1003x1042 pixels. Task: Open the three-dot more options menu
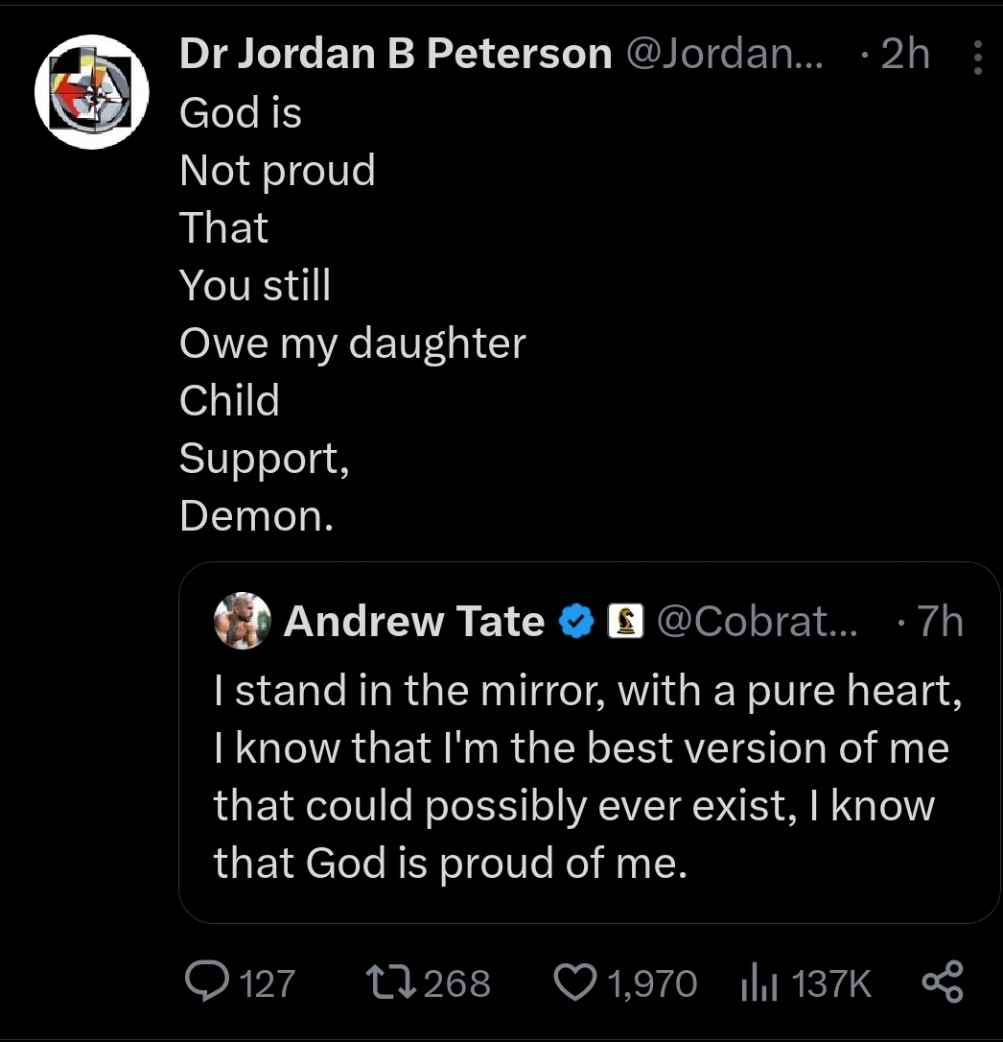[978, 58]
